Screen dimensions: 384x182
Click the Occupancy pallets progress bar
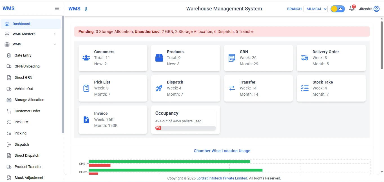tap(185, 127)
